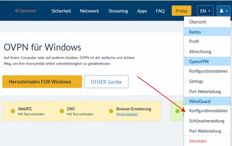The height and width of the screenshot is (146, 232).
Task: Click the DNS status dot
Action: [x=62, y=111]
